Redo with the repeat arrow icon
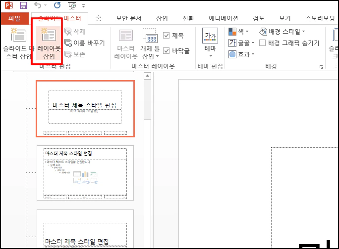The width and height of the screenshot is (339, 249). pos(57,5)
